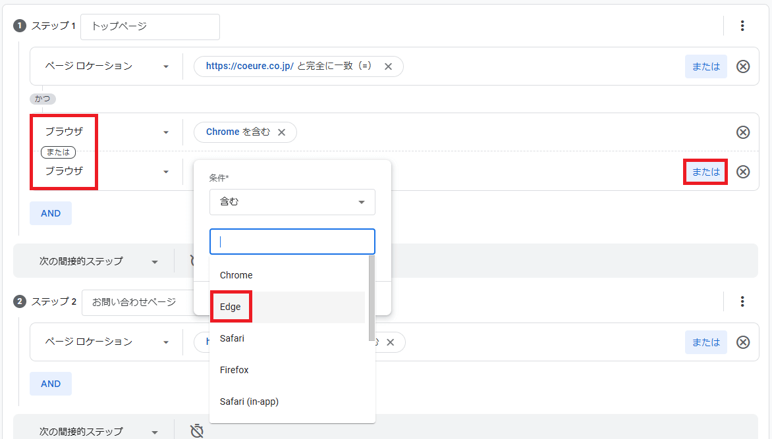772x439 pixels.
Task: Click the Step 1 AND button
Action: (51, 213)
